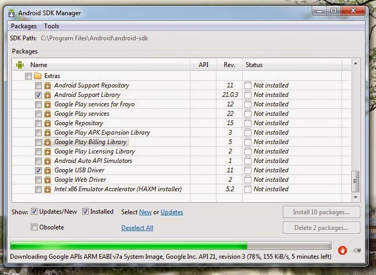This screenshot has height=275, width=376.
Task: Click the Delete 2 packages button
Action: 321,228
